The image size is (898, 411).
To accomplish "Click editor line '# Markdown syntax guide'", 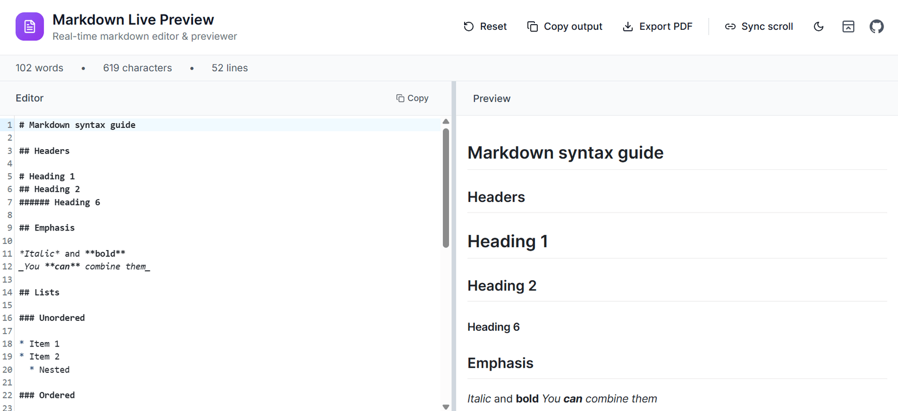I will (77, 124).
